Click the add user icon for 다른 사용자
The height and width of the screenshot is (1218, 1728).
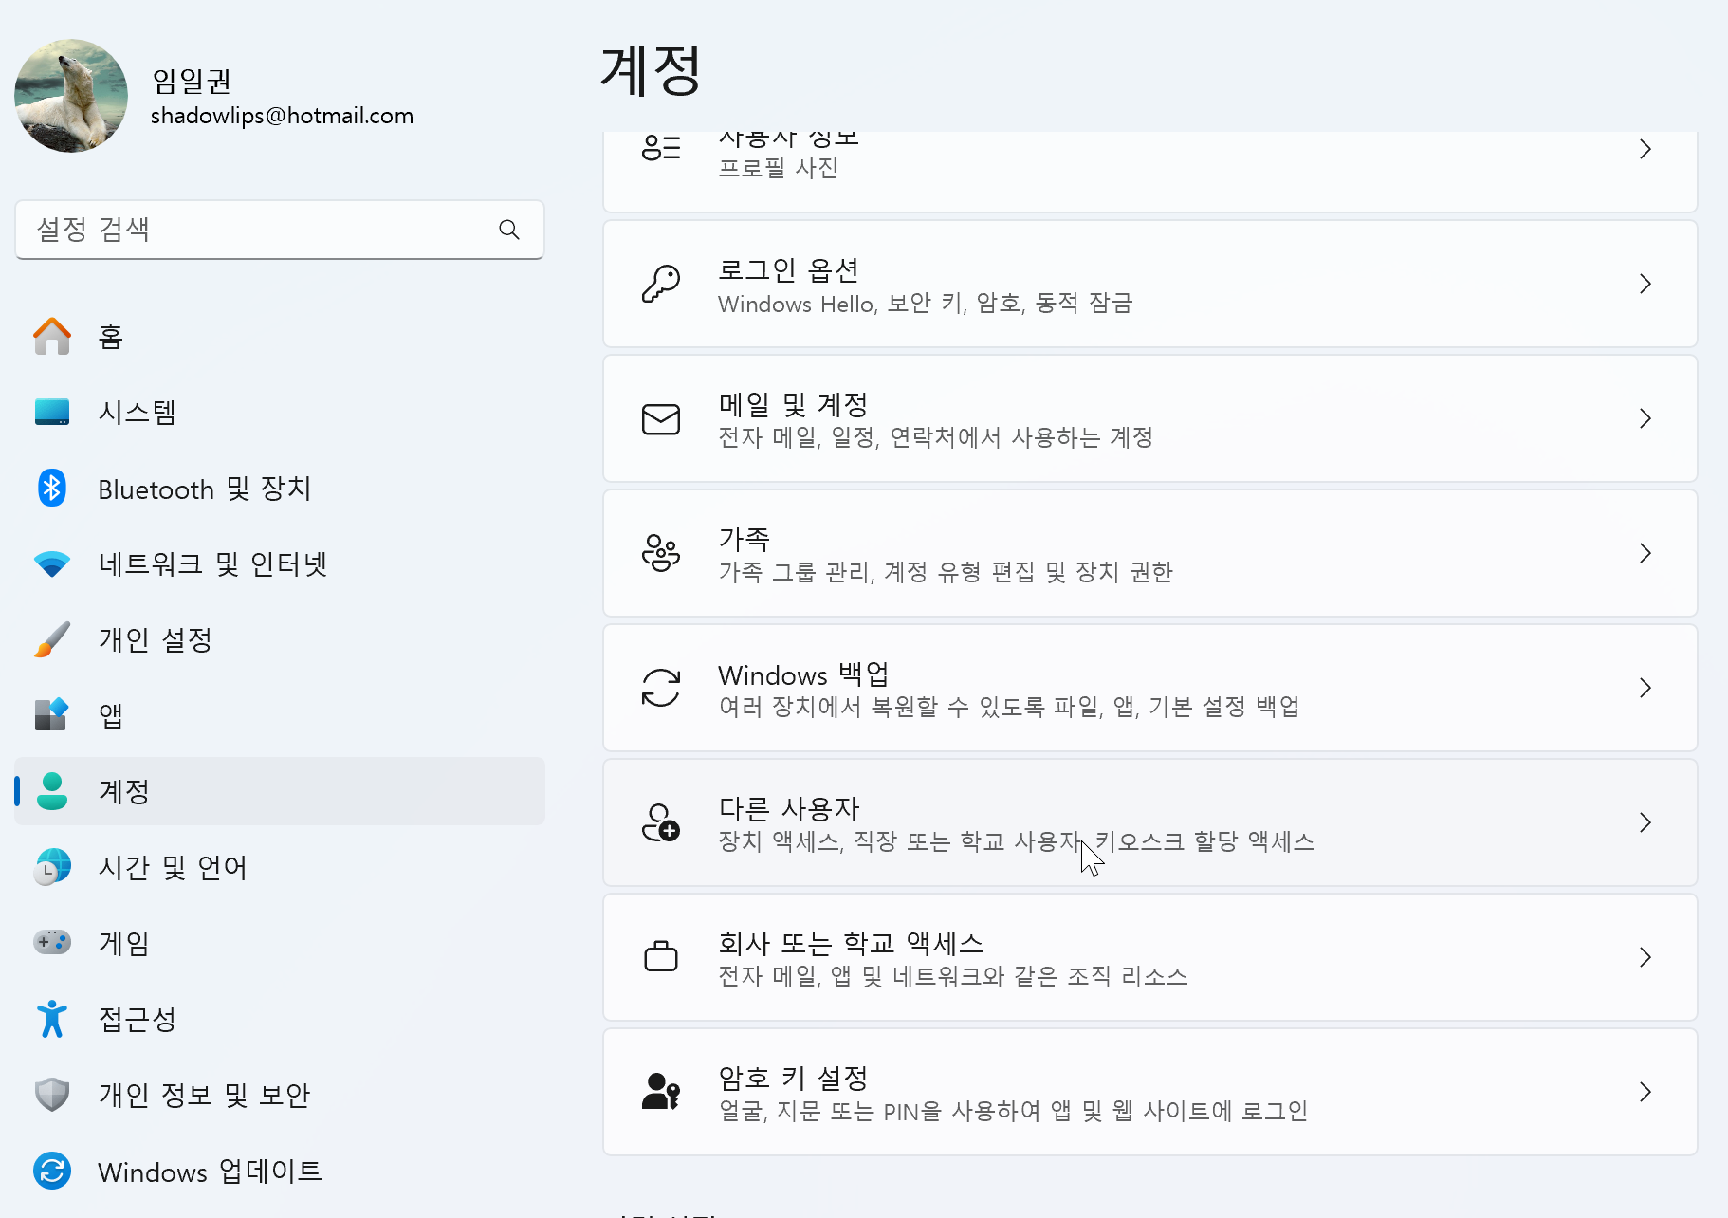661,822
